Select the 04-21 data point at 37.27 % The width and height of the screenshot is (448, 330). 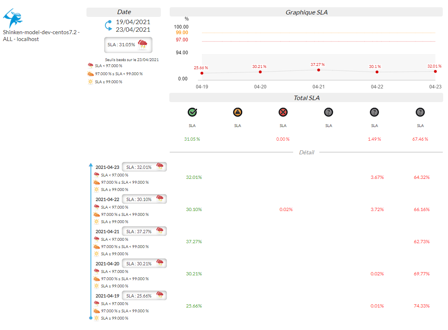click(x=319, y=70)
